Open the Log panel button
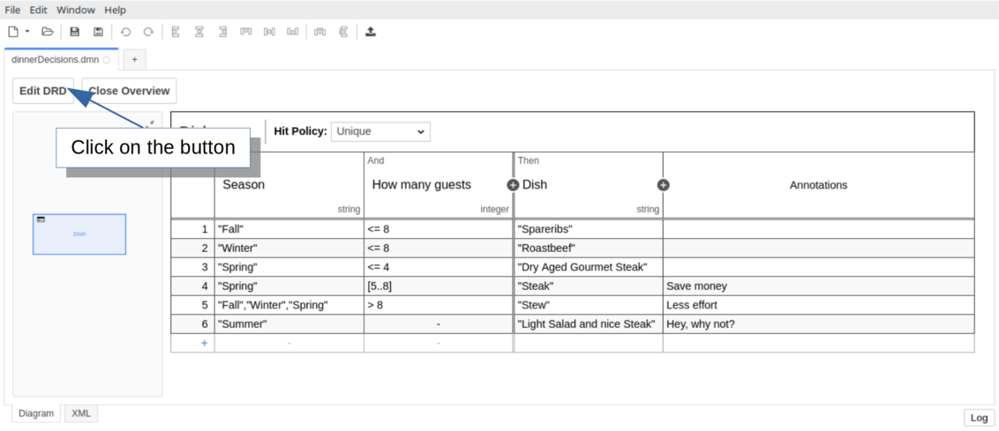Image resolution: width=999 pixels, height=431 pixels. coord(979,418)
